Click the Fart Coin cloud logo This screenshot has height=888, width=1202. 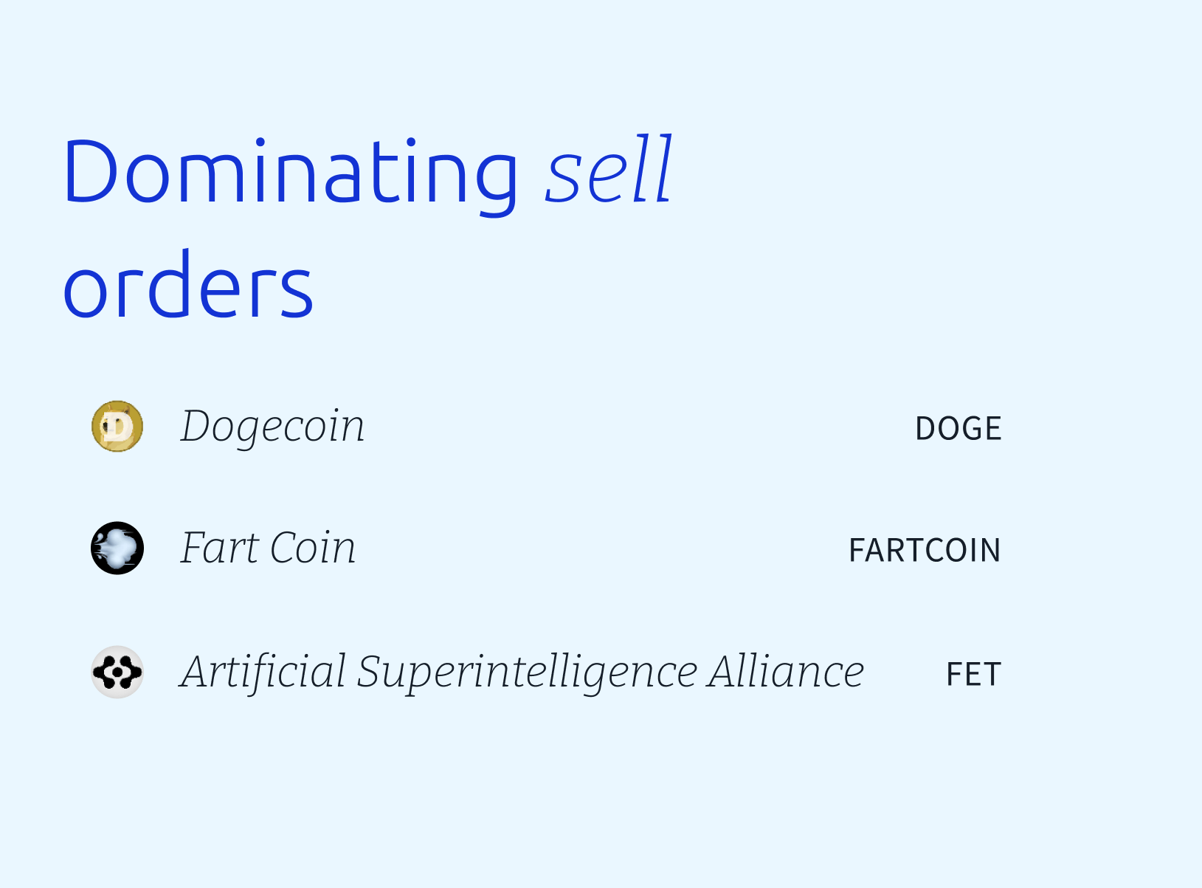pyautogui.click(x=117, y=548)
